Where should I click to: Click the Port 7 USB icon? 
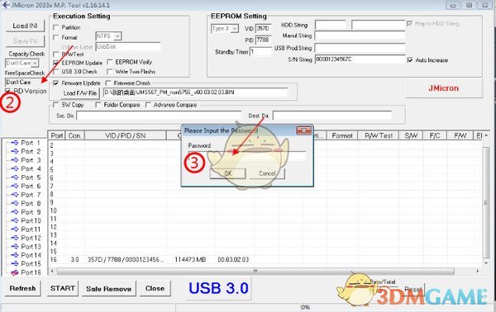point(15,195)
